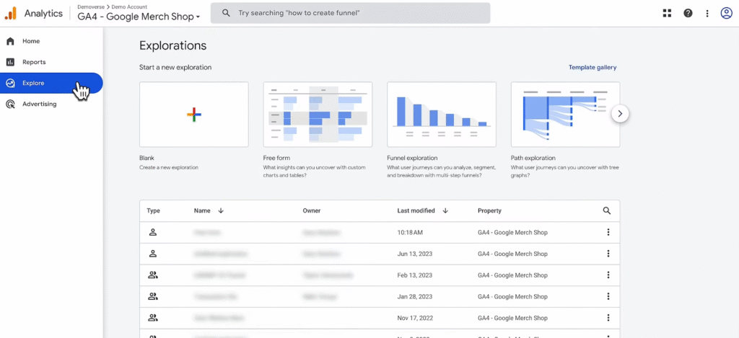739x338 pixels.
Task: Open the top-bar more options menu
Action: coord(707,14)
